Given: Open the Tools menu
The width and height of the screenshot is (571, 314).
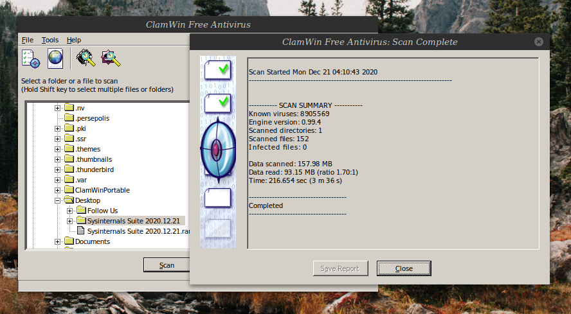Looking at the screenshot, I should click(x=50, y=40).
